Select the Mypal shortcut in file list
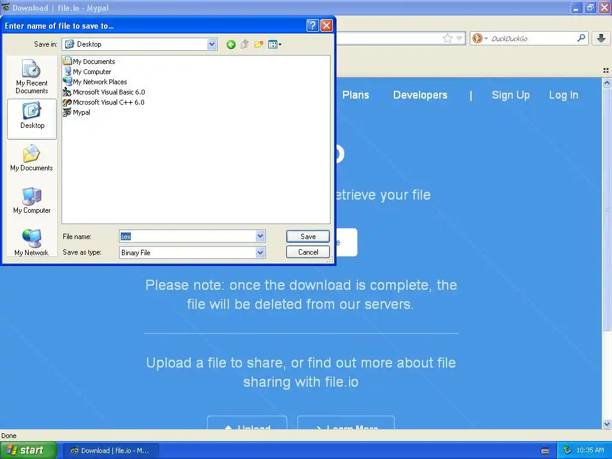Viewport: 612px width, 459px height. [x=76, y=112]
